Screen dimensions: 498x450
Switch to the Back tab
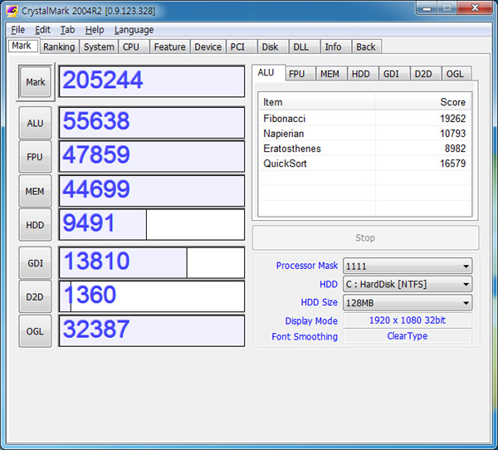pos(367,46)
